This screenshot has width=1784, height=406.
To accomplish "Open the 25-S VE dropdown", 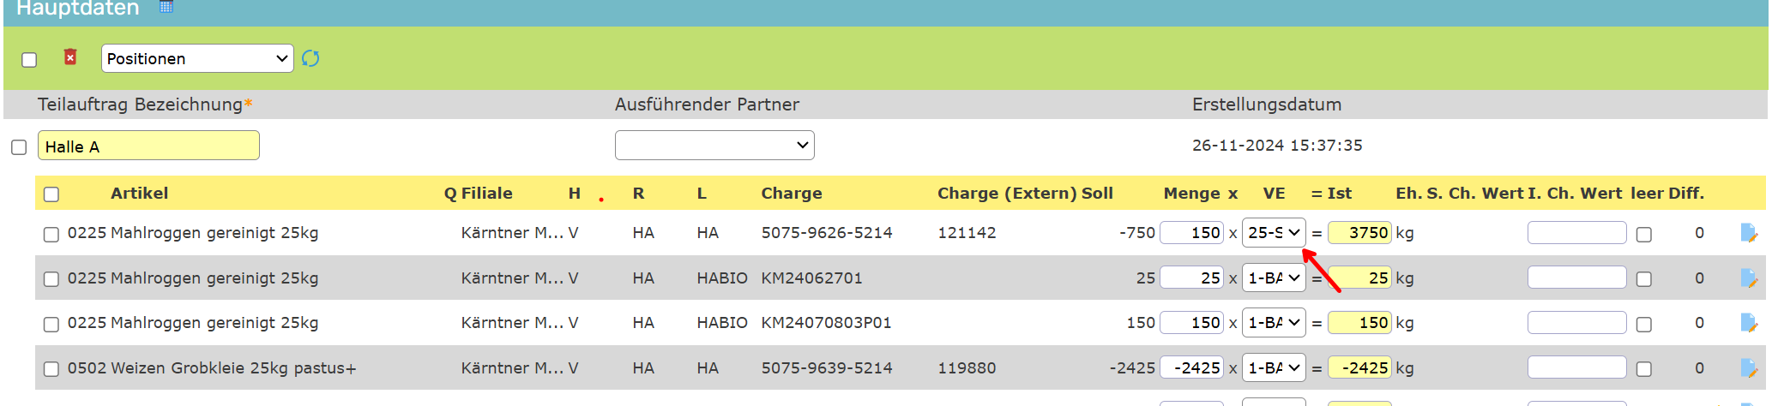I will point(1274,232).
